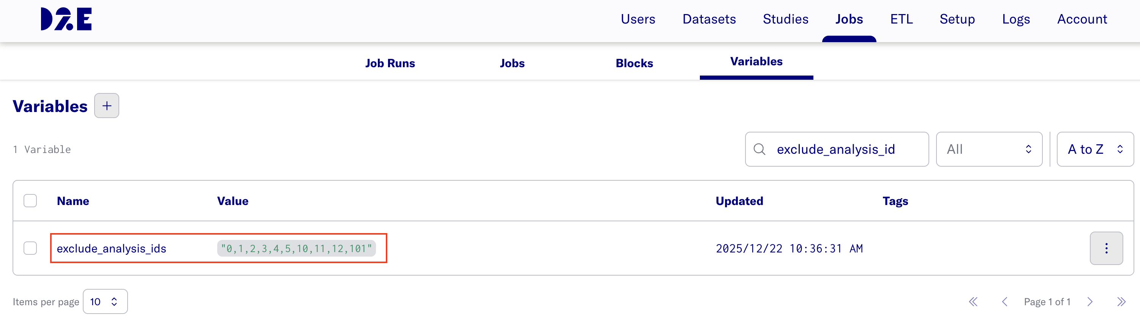Image resolution: width=1140 pixels, height=328 pixels.
Task: Go to the next page
Action: tap(1090, 302)
